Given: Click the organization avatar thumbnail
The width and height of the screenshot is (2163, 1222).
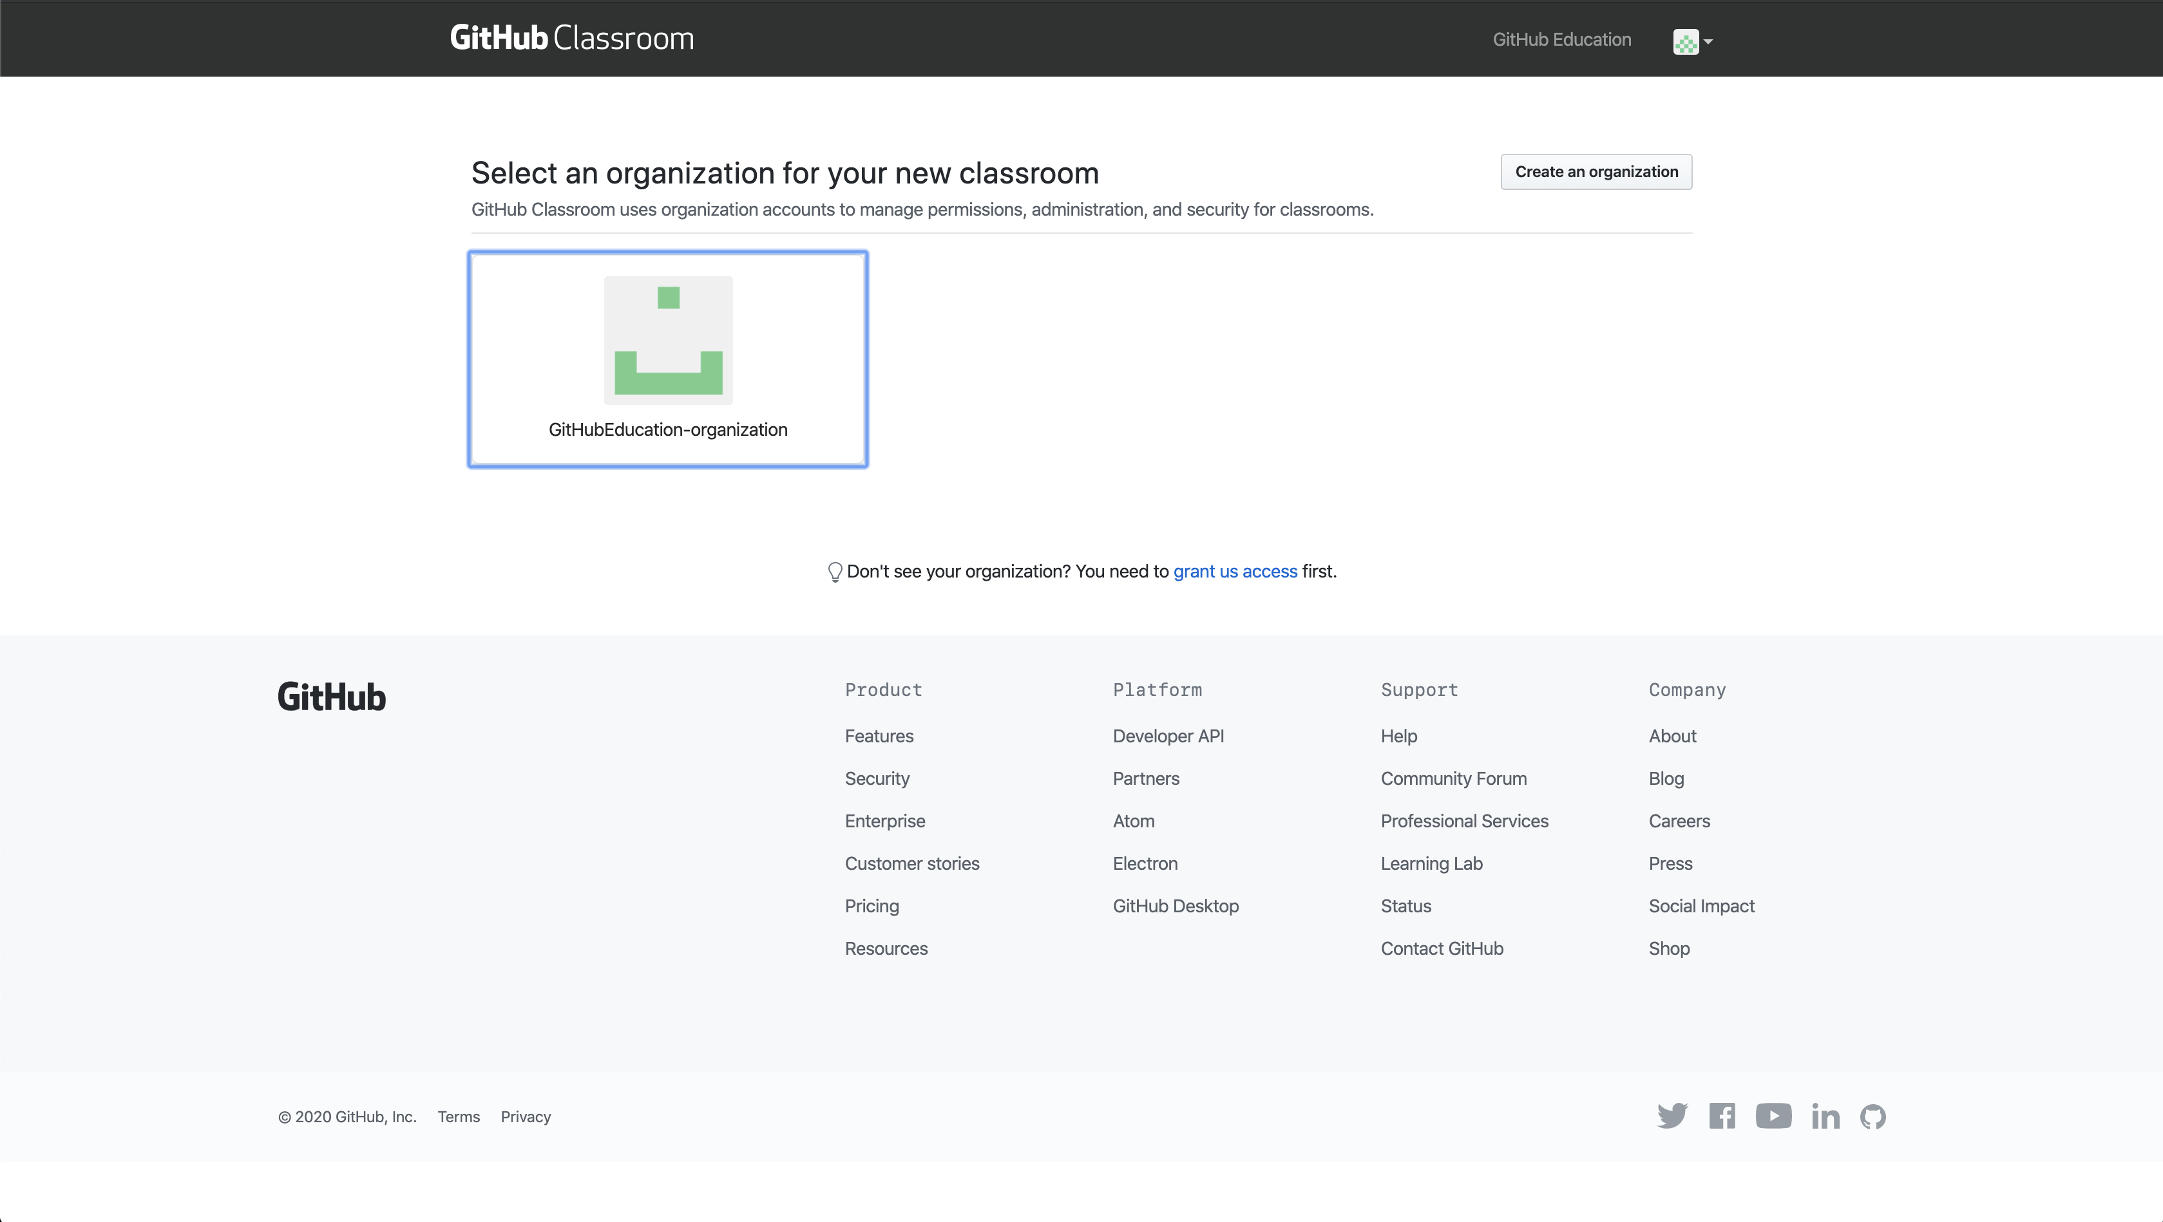Looking at the screenshot, I should [x=667, y=340].
